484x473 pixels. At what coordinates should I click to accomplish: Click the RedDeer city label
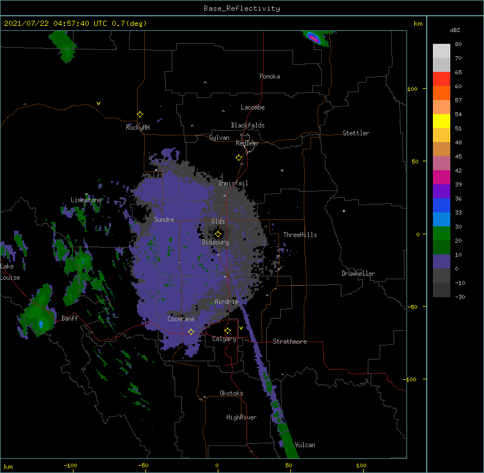pyautogui.click(x=247, y=143)
